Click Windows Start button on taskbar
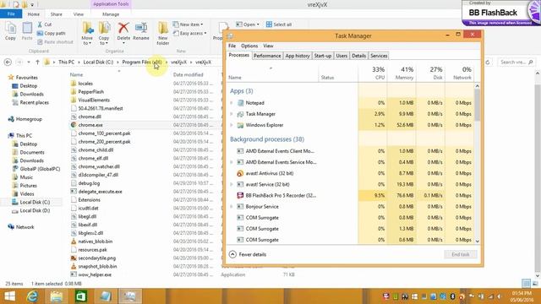Image resolution: width=541 pixels, height=304 pixels. [9, 296]
